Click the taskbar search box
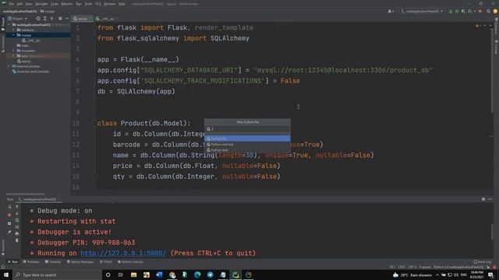499x280 pixels. (57, 275)
